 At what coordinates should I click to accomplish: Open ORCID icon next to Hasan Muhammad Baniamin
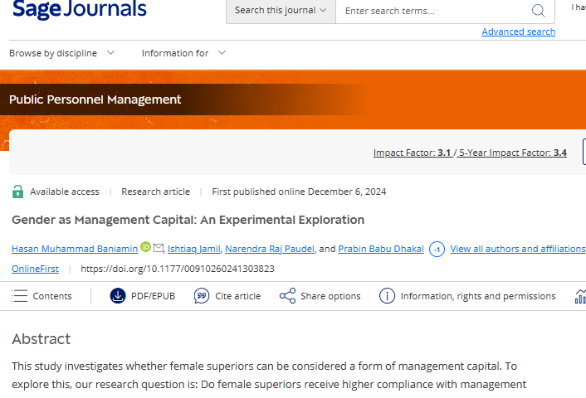pos(145,247)
